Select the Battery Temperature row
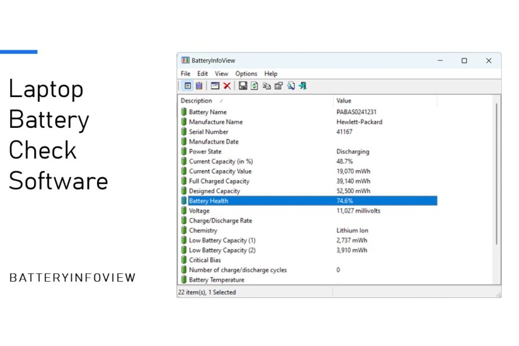 (308, 280)
